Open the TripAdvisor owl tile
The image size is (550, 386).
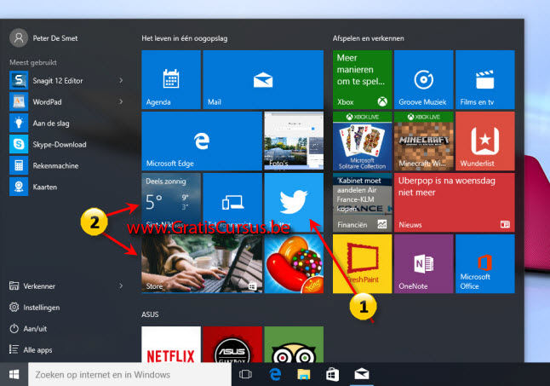pyautogui.click(x=294, y=344)
